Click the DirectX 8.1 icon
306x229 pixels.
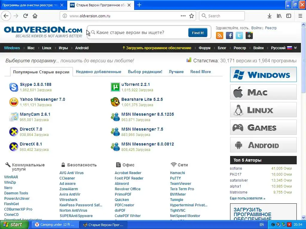pos(14,147)
